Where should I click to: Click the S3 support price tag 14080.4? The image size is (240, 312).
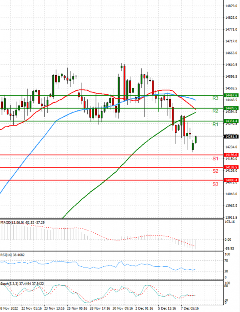[x=232, y=180]
